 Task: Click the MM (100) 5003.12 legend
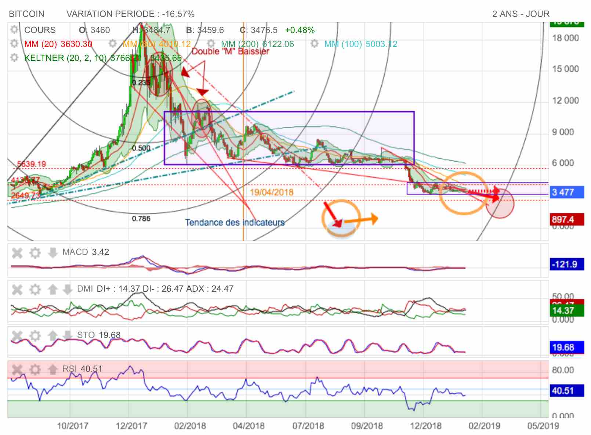[360, 44]
